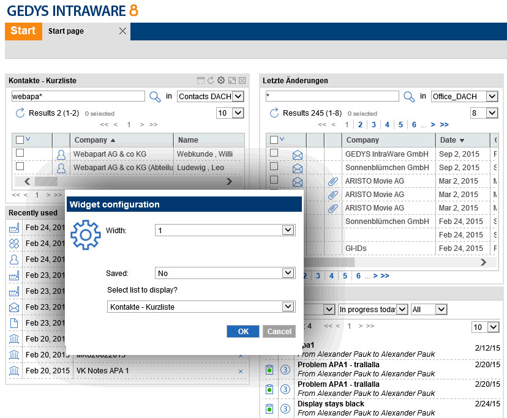
Task: Click the search magnifier in Letzte Änderungen
Action: [409, 97]
